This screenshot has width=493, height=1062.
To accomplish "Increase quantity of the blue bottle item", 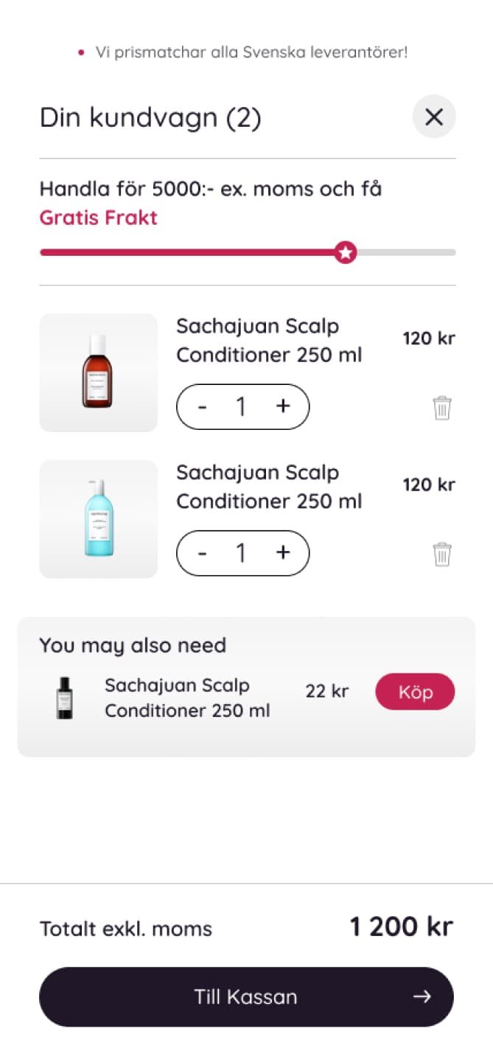I will (283, 552).
